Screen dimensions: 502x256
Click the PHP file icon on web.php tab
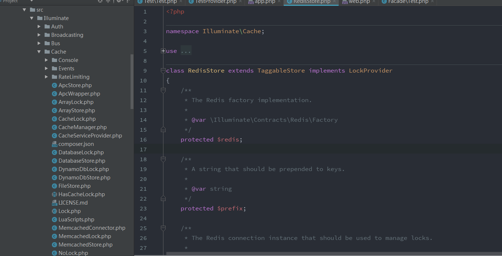click(345, 2)
